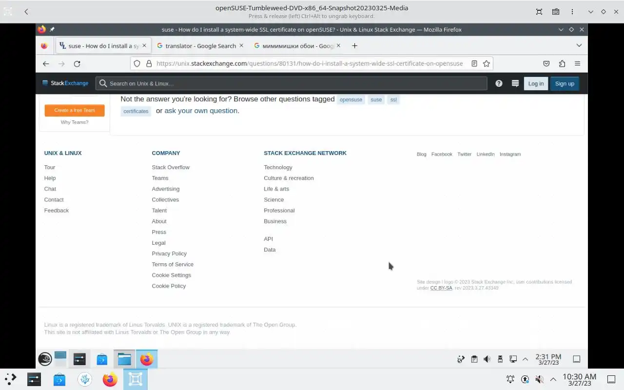Show guest desktop via peek button
Image resolution: width=624 pixels, height=390 pixels.
(576, 359)
